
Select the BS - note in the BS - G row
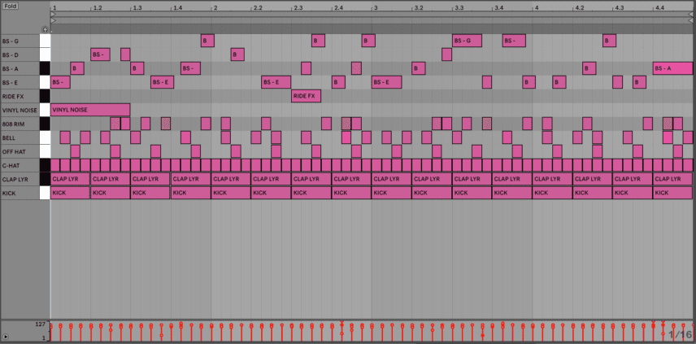tap(514, 41)
